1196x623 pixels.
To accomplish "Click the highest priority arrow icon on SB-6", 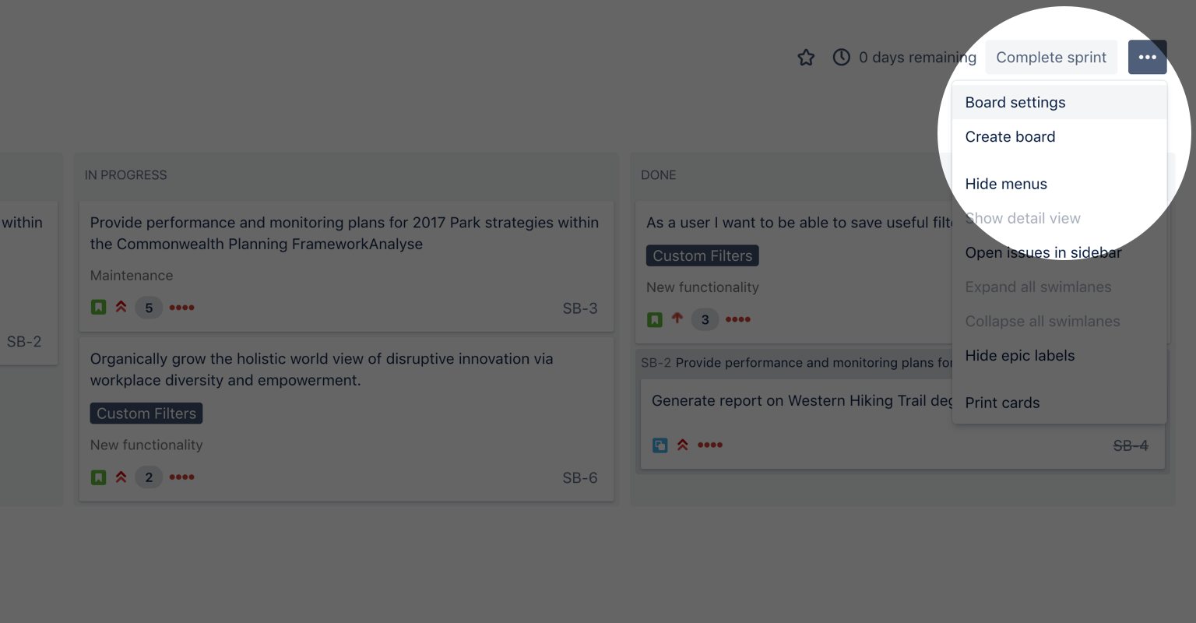I will click(x=121, y=477).
